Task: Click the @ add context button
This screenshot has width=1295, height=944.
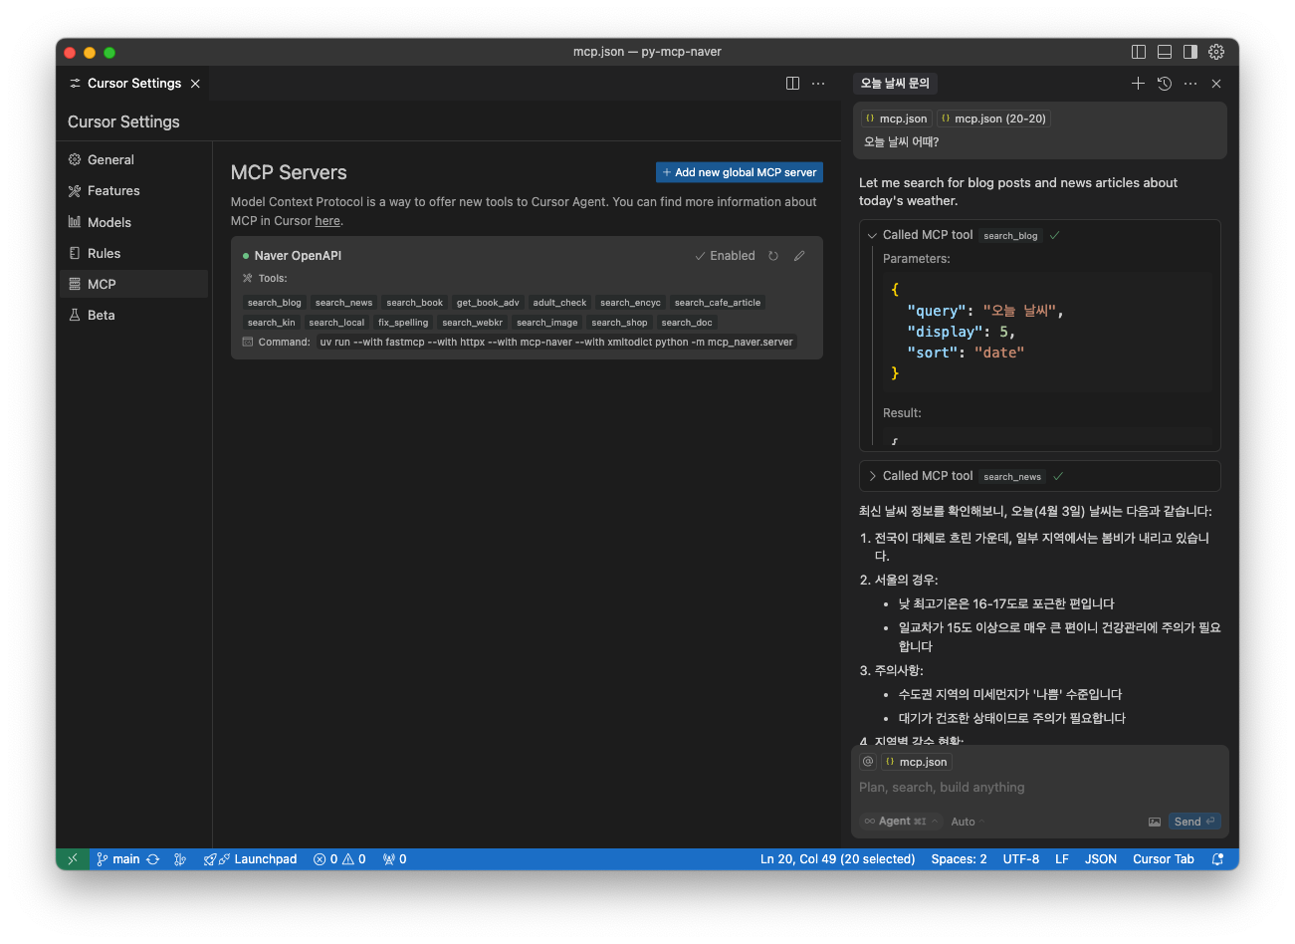Action: (x=868, y=762)
